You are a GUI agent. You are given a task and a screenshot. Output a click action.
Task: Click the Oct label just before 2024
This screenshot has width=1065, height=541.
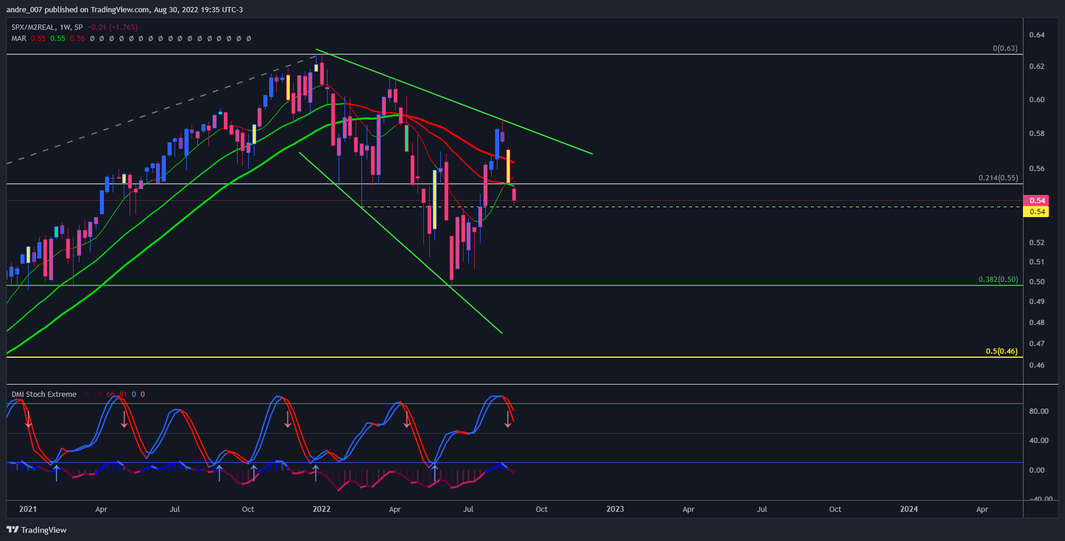835,509
